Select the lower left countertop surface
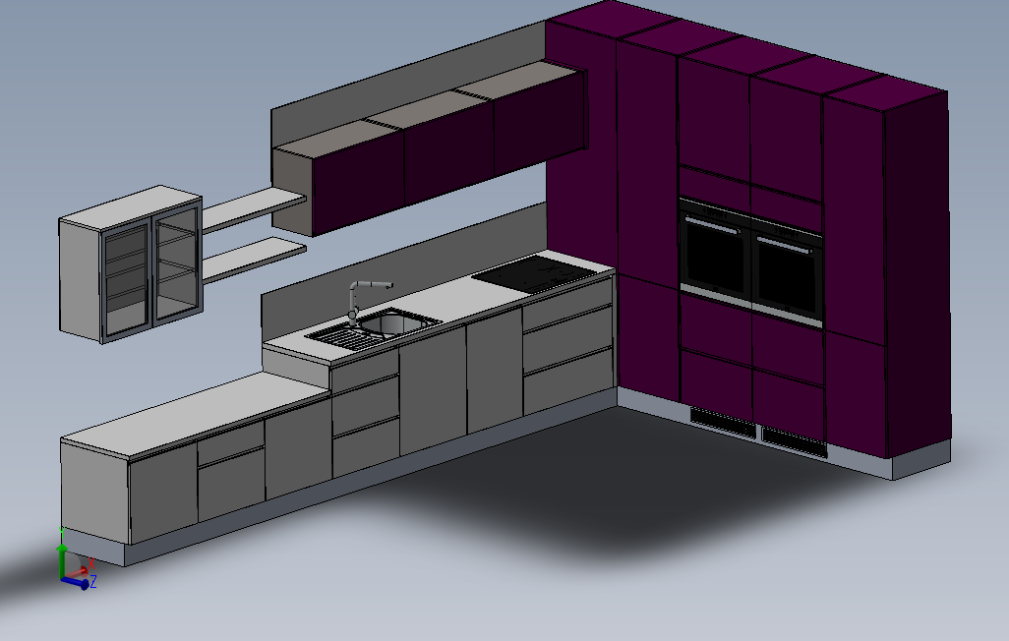 pyautogui.click(x=196, y=415)
